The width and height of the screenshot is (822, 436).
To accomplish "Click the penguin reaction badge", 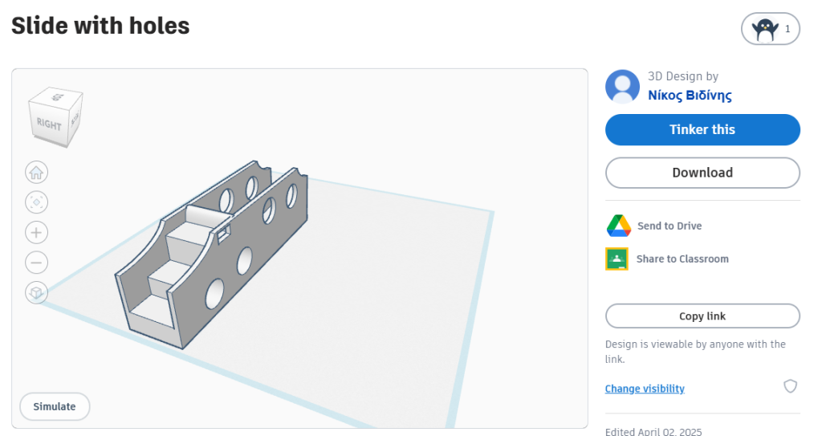I will (771, 30).
